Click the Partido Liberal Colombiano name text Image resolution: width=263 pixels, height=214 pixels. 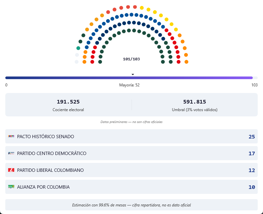tap(50, 170)
